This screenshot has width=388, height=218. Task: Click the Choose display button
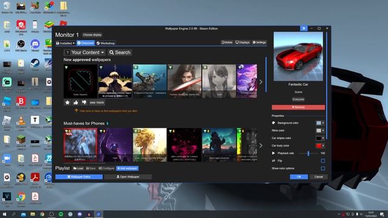[x=92, y=35]
